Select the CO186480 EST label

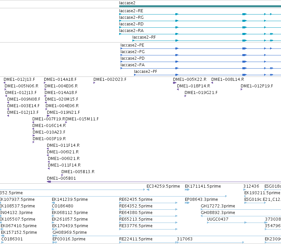point(62,206)
